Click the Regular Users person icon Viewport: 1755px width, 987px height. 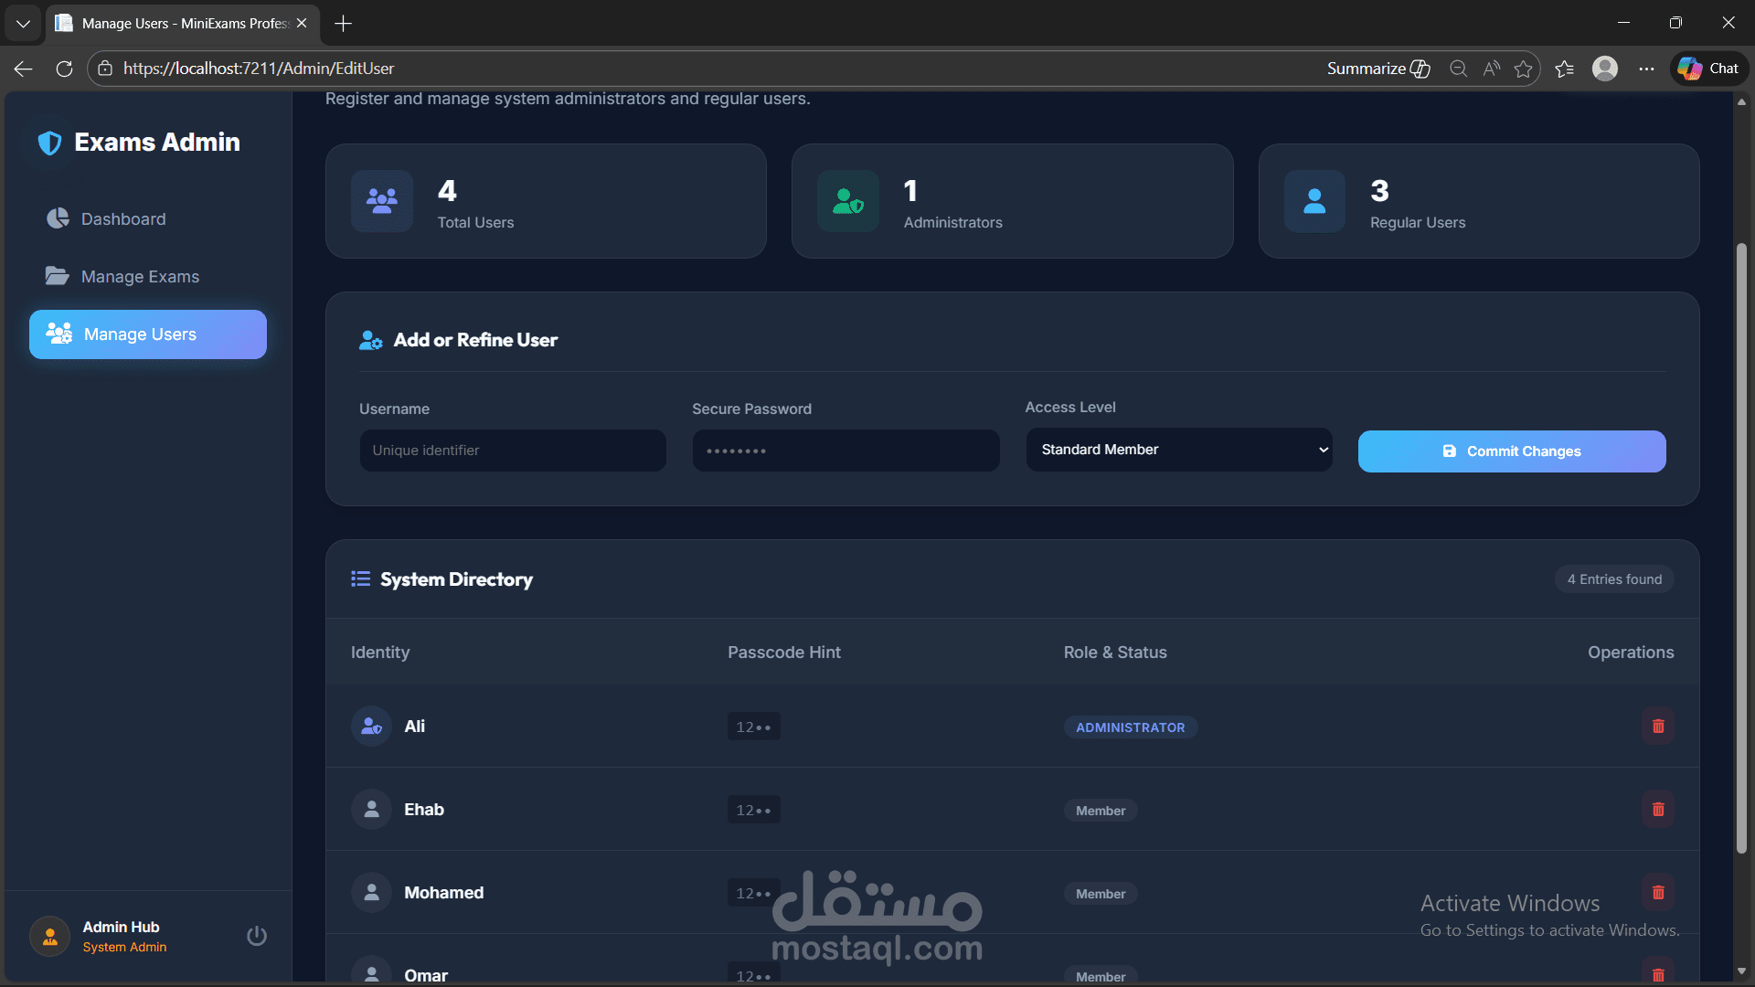(1314, 201)
